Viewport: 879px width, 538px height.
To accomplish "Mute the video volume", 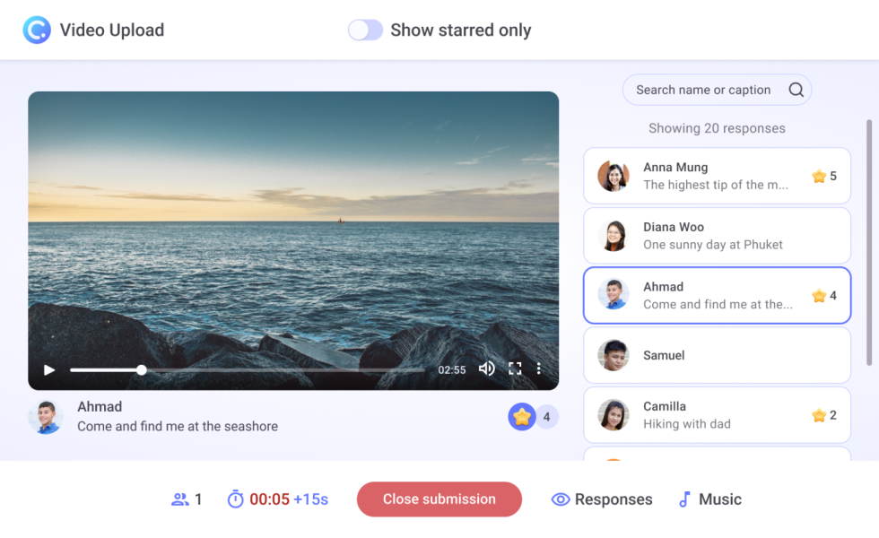I will tap(486, 369).
